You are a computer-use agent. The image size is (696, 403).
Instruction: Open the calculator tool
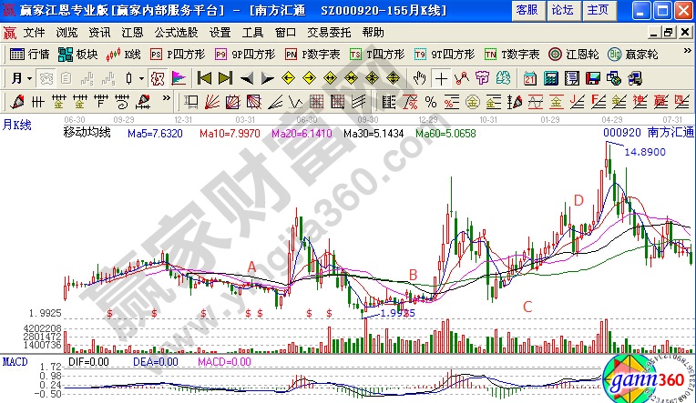point(551,78)
